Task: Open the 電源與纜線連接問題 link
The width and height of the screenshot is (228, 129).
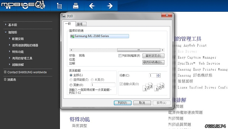Action: pyautogui.click(x=185, y=112)
